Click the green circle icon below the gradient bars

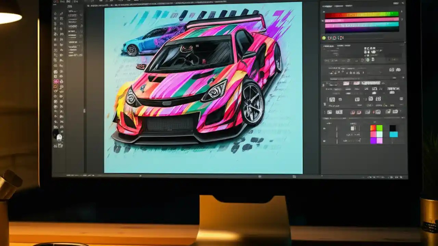point(324,38)
